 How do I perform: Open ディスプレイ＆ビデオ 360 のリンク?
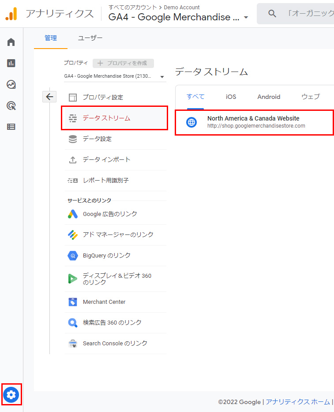pyautogui.click(x=116, y=279)
